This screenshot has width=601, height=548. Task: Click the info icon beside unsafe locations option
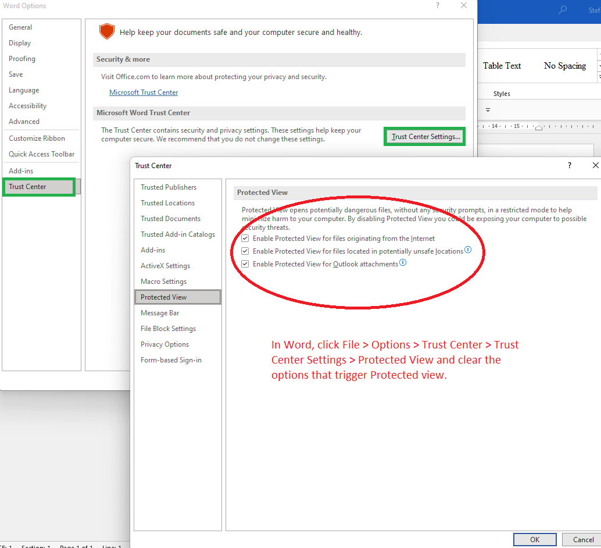pyautogui.click(x=468, y=250)
